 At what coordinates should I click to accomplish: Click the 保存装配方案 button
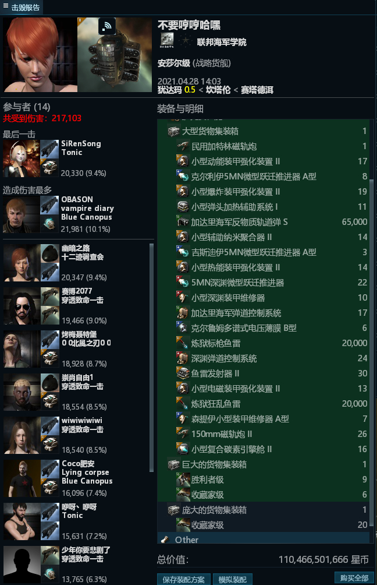point(184,579)
